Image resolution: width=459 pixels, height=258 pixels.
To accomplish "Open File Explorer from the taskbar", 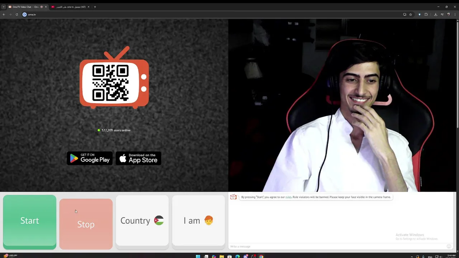I will (222, 256).
